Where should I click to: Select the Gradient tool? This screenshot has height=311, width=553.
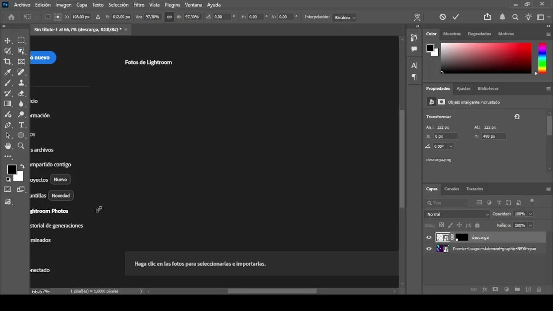pos(8,104)
